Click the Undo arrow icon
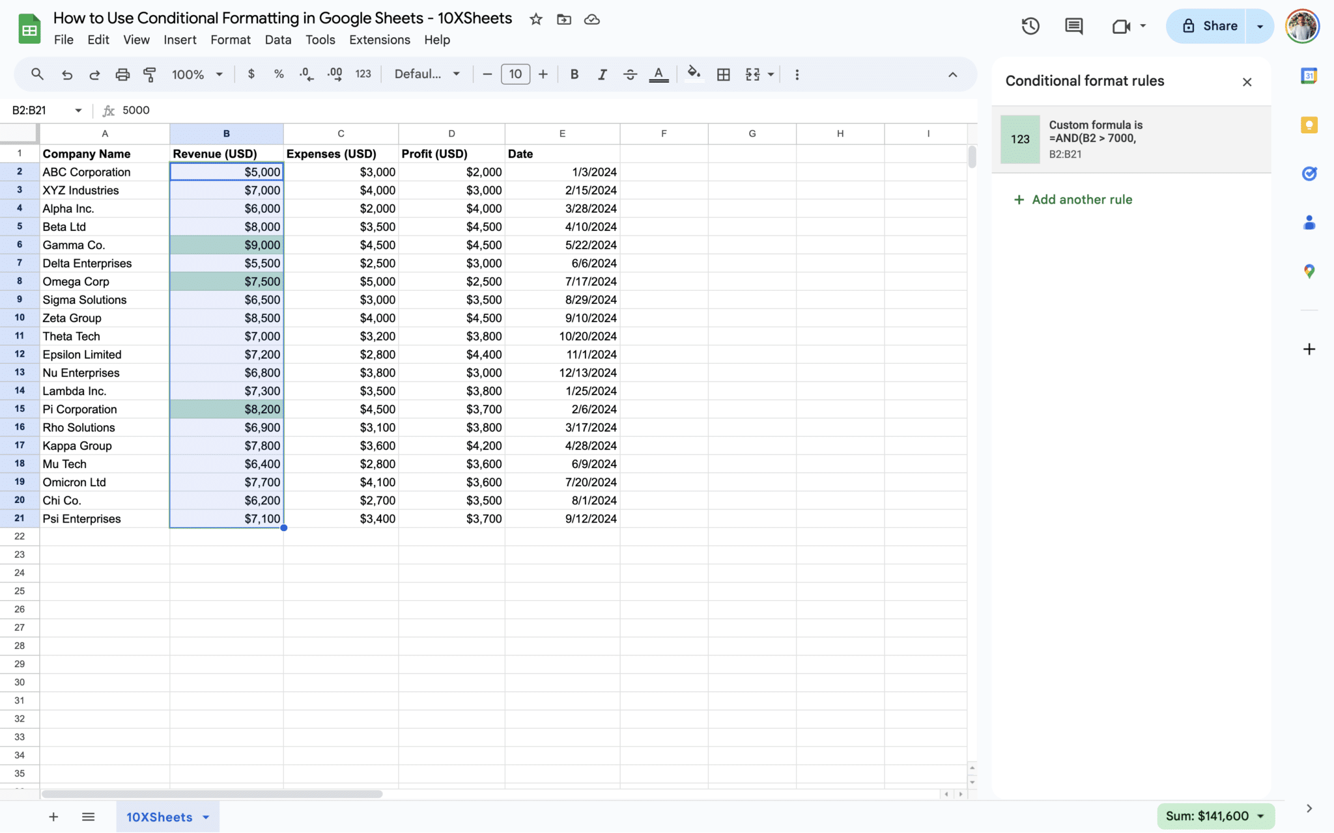 click(x=66, y=74)
